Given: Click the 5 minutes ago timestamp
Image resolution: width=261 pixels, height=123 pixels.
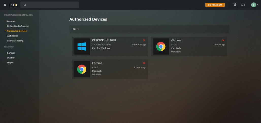Looking at the screenshot, I should click(x=139, y=45).
